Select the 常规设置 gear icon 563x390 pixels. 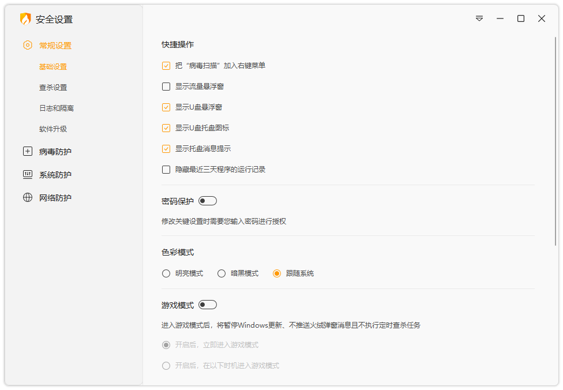[27, 45]
